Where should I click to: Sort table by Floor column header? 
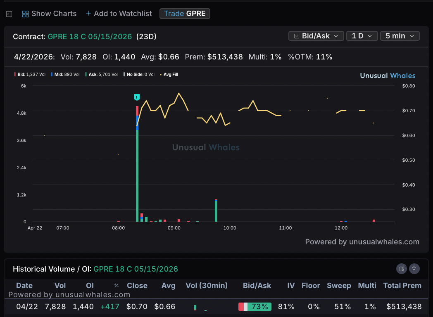(311, 286)
